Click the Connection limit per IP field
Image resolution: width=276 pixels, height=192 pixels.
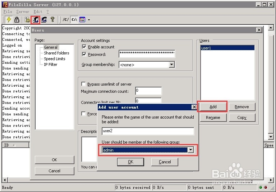click(x=148, y=101)
